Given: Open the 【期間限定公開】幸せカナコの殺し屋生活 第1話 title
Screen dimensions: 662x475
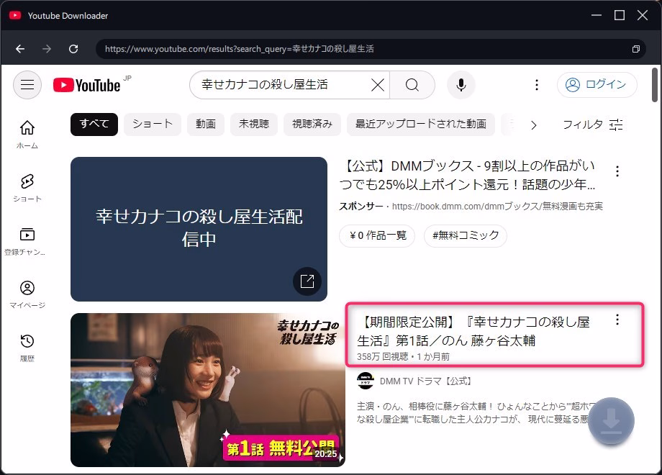Looking at the screenshot, I should (x=473, y=331).
